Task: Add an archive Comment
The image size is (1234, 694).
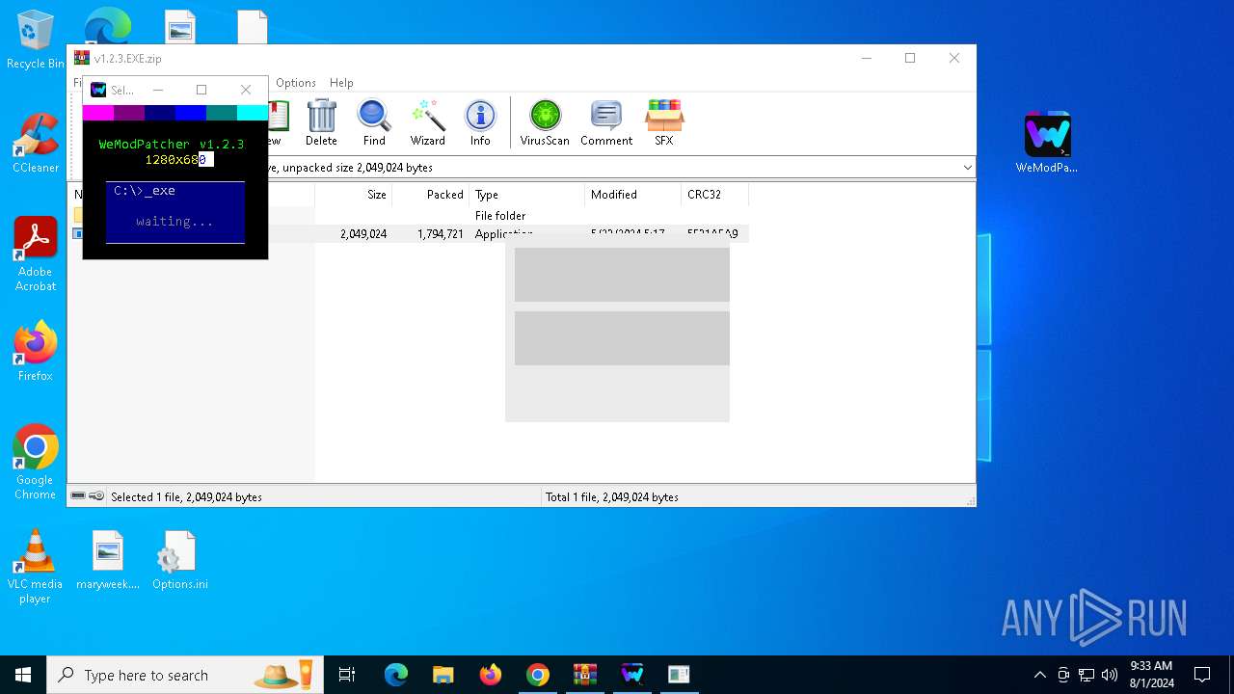Action: point(606,122)
